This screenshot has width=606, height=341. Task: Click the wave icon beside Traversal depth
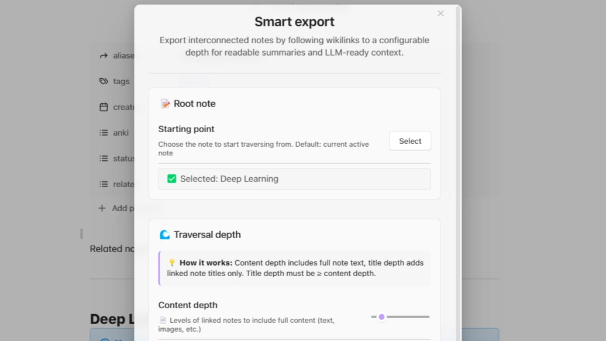pos(164,234)
